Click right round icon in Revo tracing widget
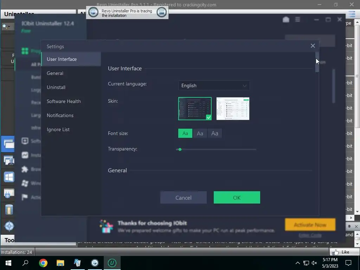360x270 pixels. click(x=161, y=12)
